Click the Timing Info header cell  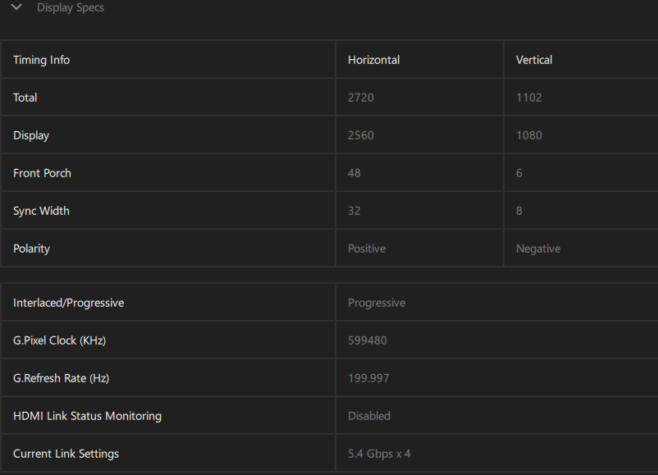(41, 60)
